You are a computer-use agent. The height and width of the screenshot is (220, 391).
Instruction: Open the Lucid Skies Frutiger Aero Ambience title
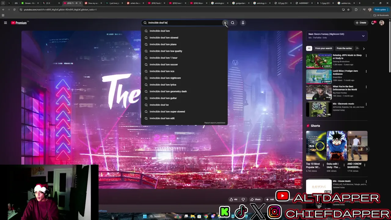[x=345, y=72]
